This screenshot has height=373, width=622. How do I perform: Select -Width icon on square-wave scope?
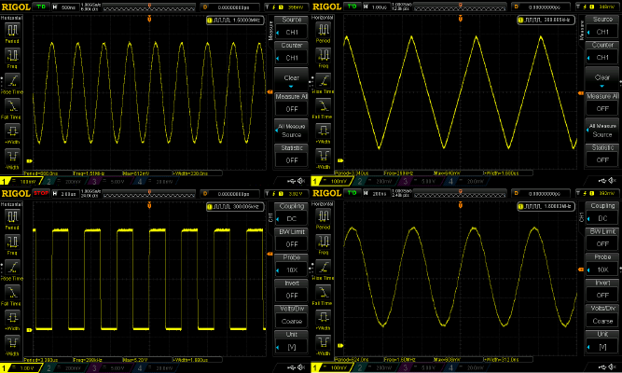(x=12, y=342)
